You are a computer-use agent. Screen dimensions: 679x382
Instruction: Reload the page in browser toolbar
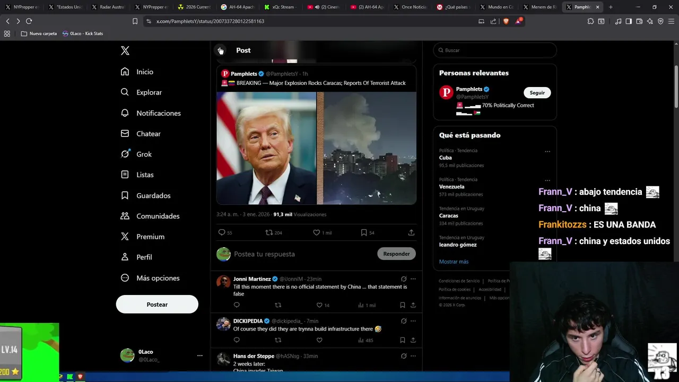click(x=29, y=21)
